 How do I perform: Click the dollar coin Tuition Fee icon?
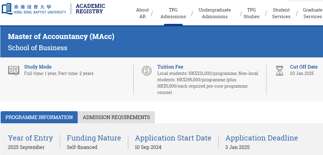tap(147, 71)
